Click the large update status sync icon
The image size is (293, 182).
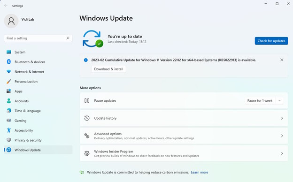click(93, 38)
